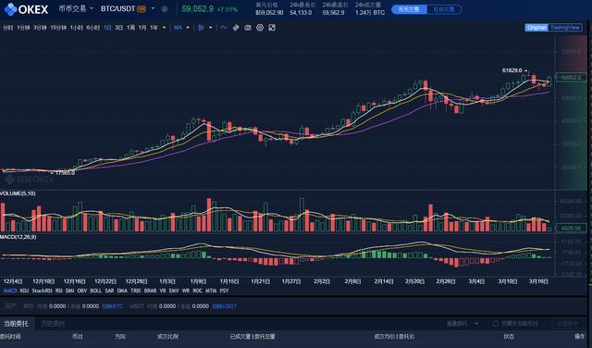Click the fullscreen expand chart icon

coord(272,28)
